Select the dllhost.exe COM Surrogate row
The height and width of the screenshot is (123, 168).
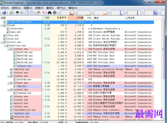(77, 66)
